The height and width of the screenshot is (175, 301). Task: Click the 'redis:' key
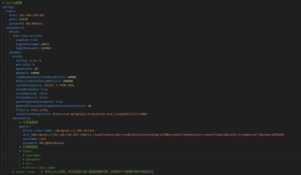coord(11,11)
